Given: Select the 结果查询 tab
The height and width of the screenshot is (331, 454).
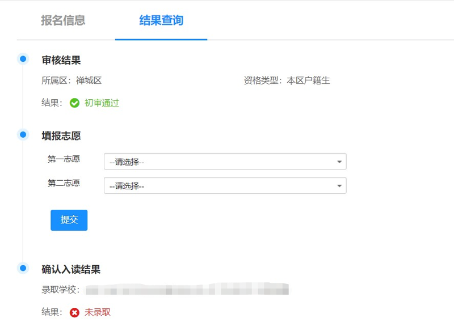Looking at the screenshot, I should [161, 20].
